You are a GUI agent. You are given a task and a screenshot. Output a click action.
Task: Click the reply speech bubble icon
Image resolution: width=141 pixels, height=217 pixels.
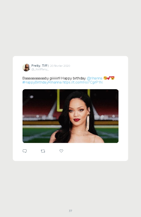25,151
